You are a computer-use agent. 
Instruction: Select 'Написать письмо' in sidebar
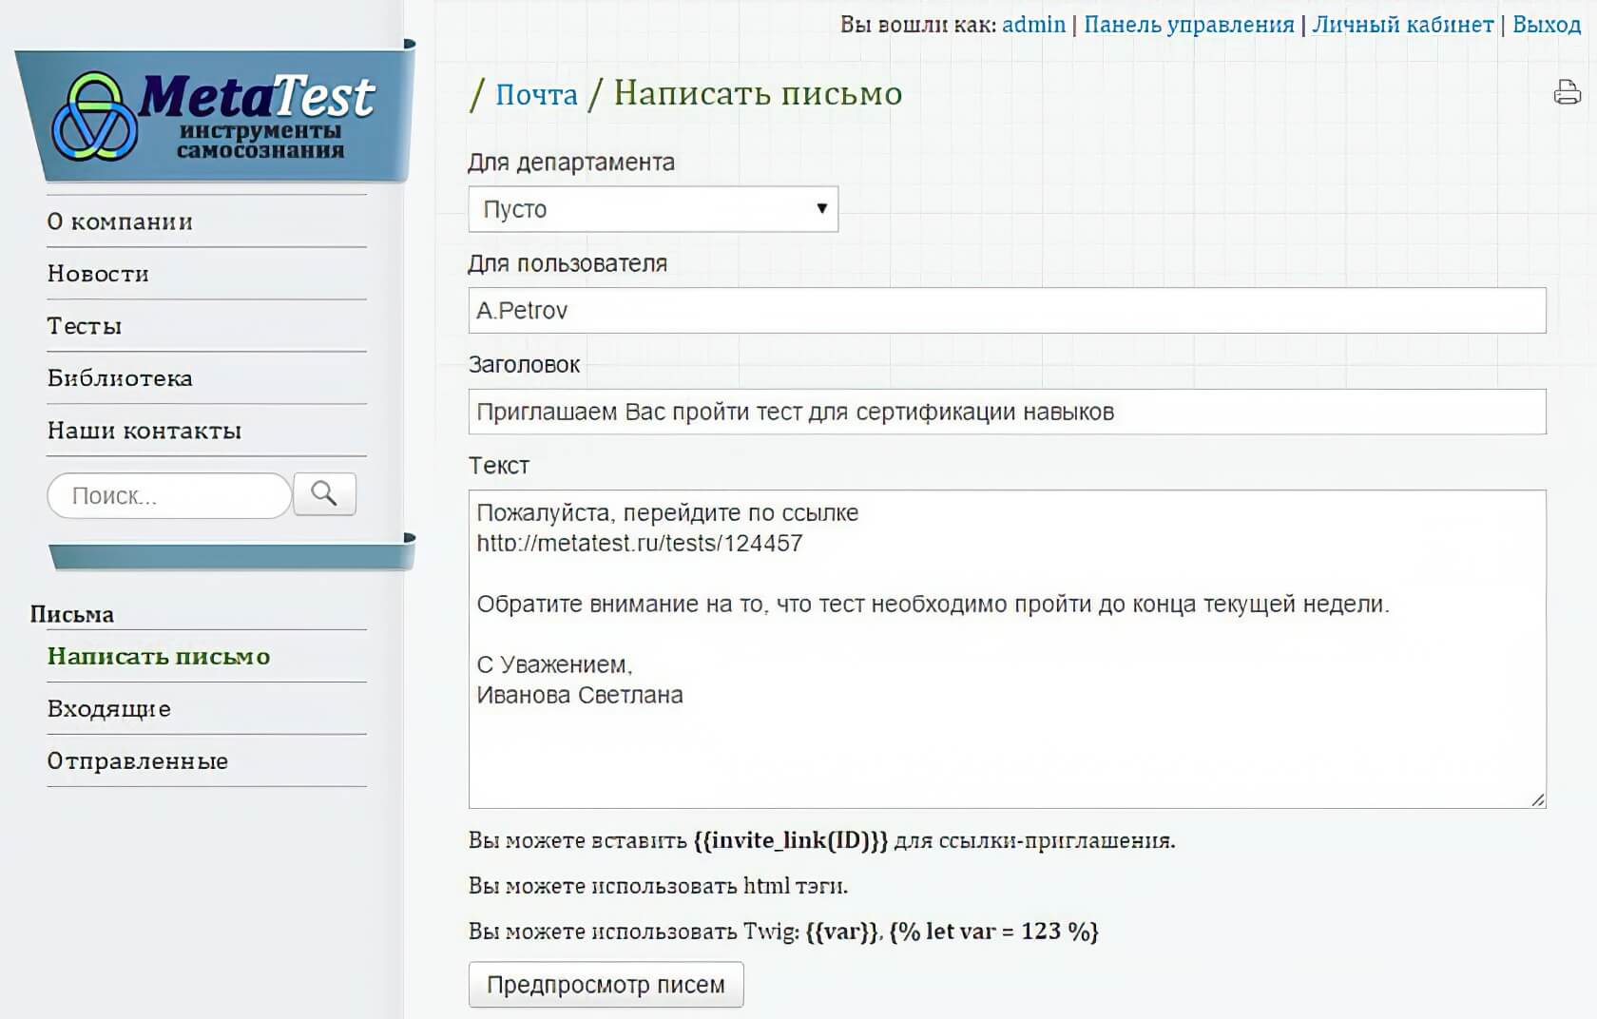159,657
